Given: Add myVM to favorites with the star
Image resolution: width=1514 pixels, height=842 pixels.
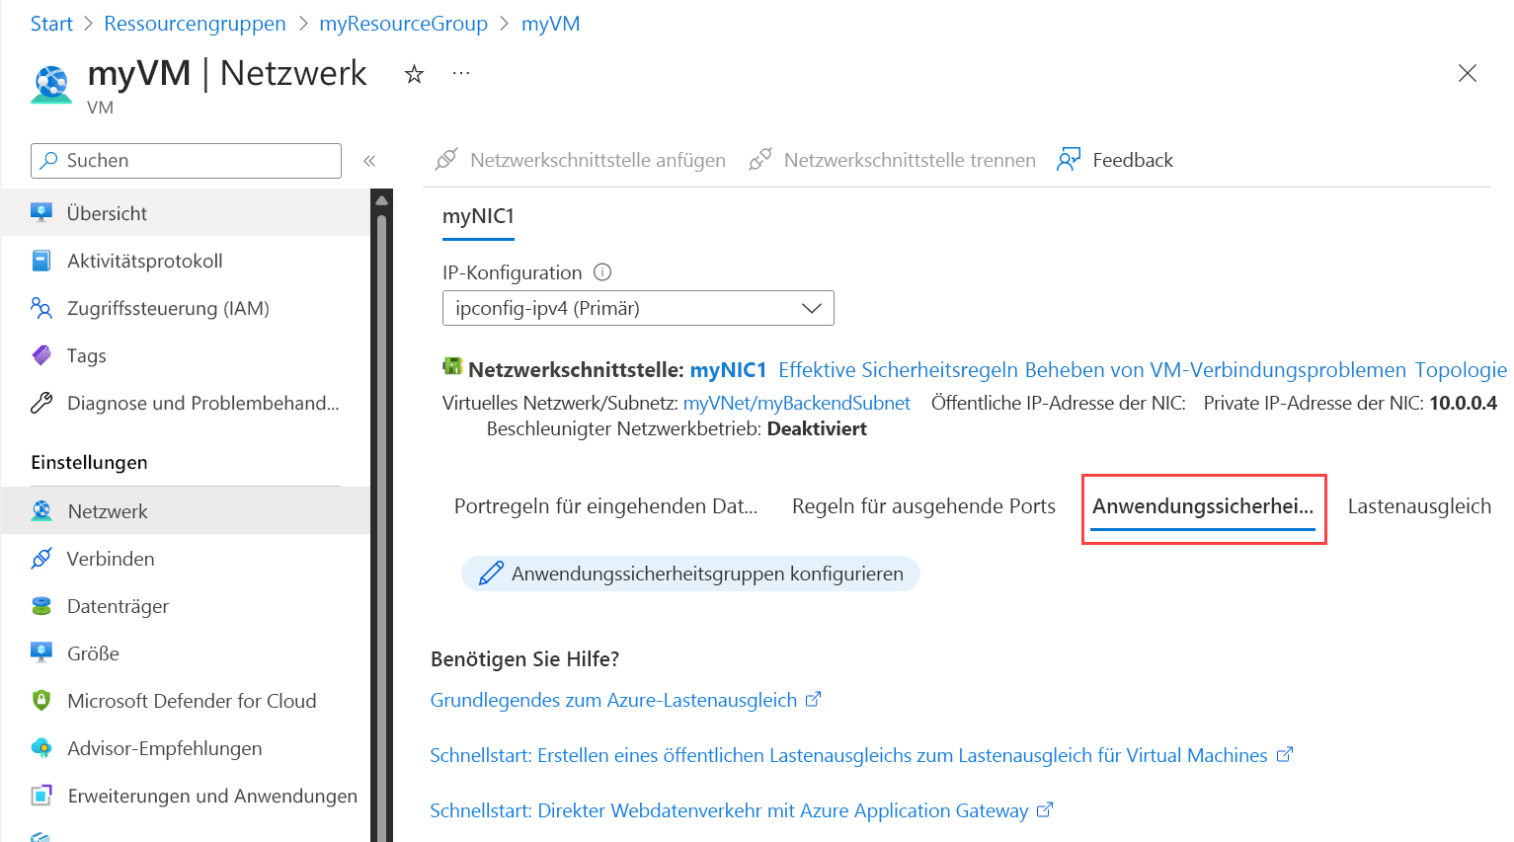Looking at the screenshot, I should pyautogui.click(x=414, y=73).
